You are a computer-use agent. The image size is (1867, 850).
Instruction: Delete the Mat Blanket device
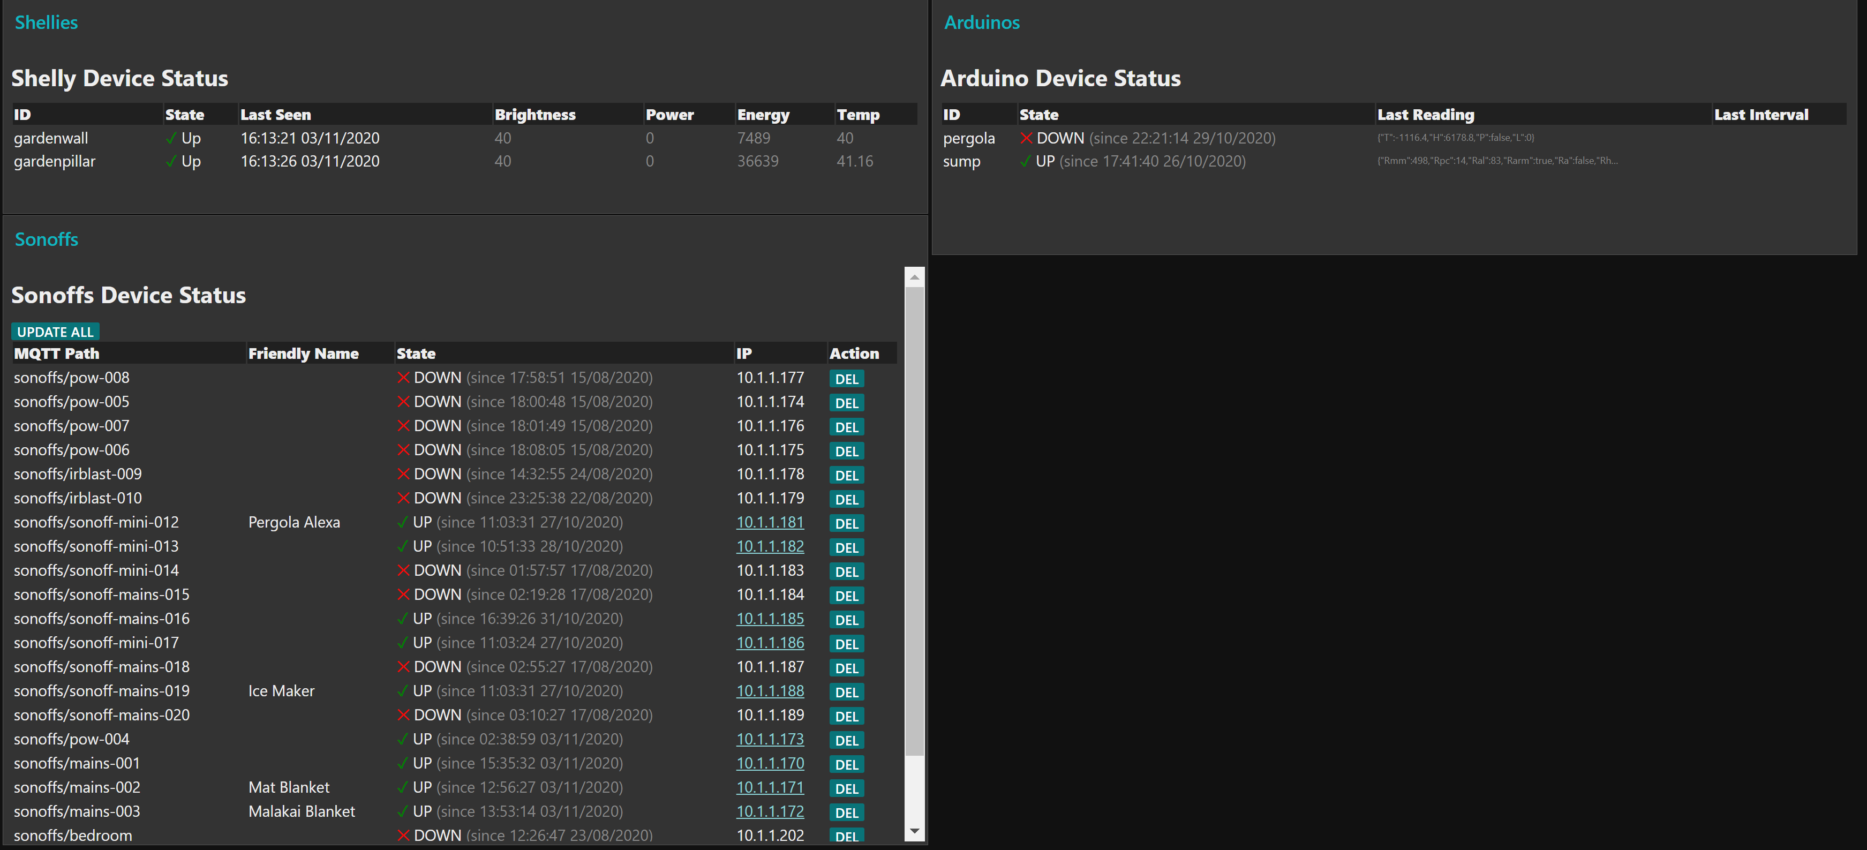pos(847,788)
